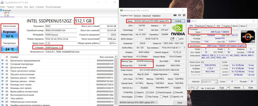258x106 pixels.
Task: Toggle the CUDA checkbox
Action: click(x=147, y=93)
